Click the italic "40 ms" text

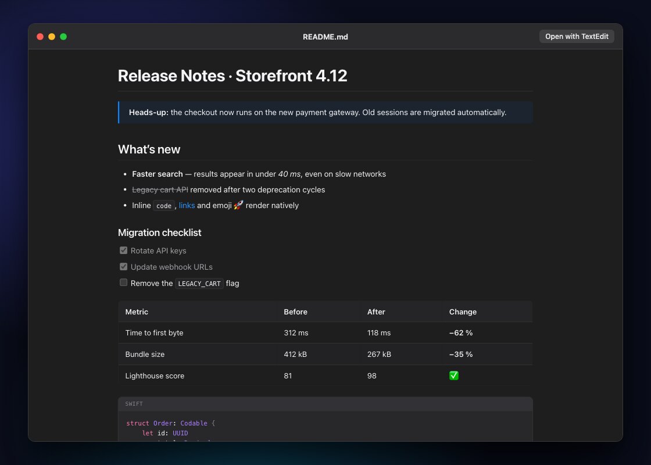(289, 174)
